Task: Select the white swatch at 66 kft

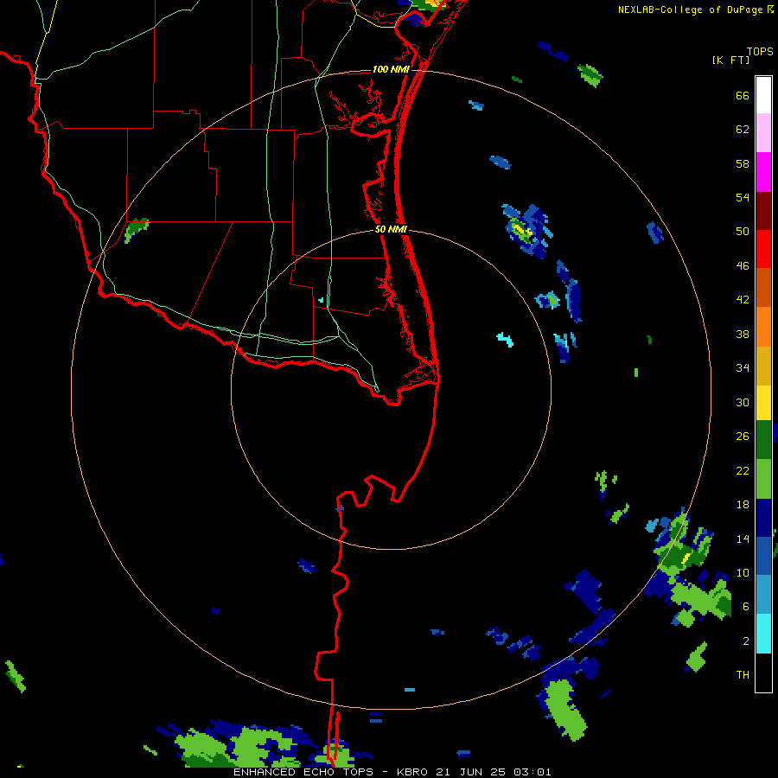Action: pos(763,95)
